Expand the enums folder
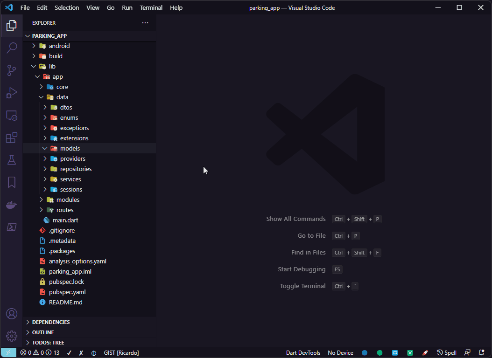 click(x=45, y=118)
